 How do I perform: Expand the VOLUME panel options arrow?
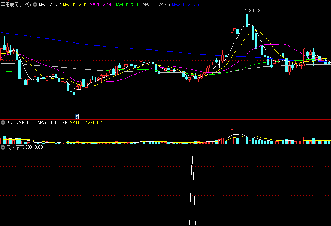point(3,123)
